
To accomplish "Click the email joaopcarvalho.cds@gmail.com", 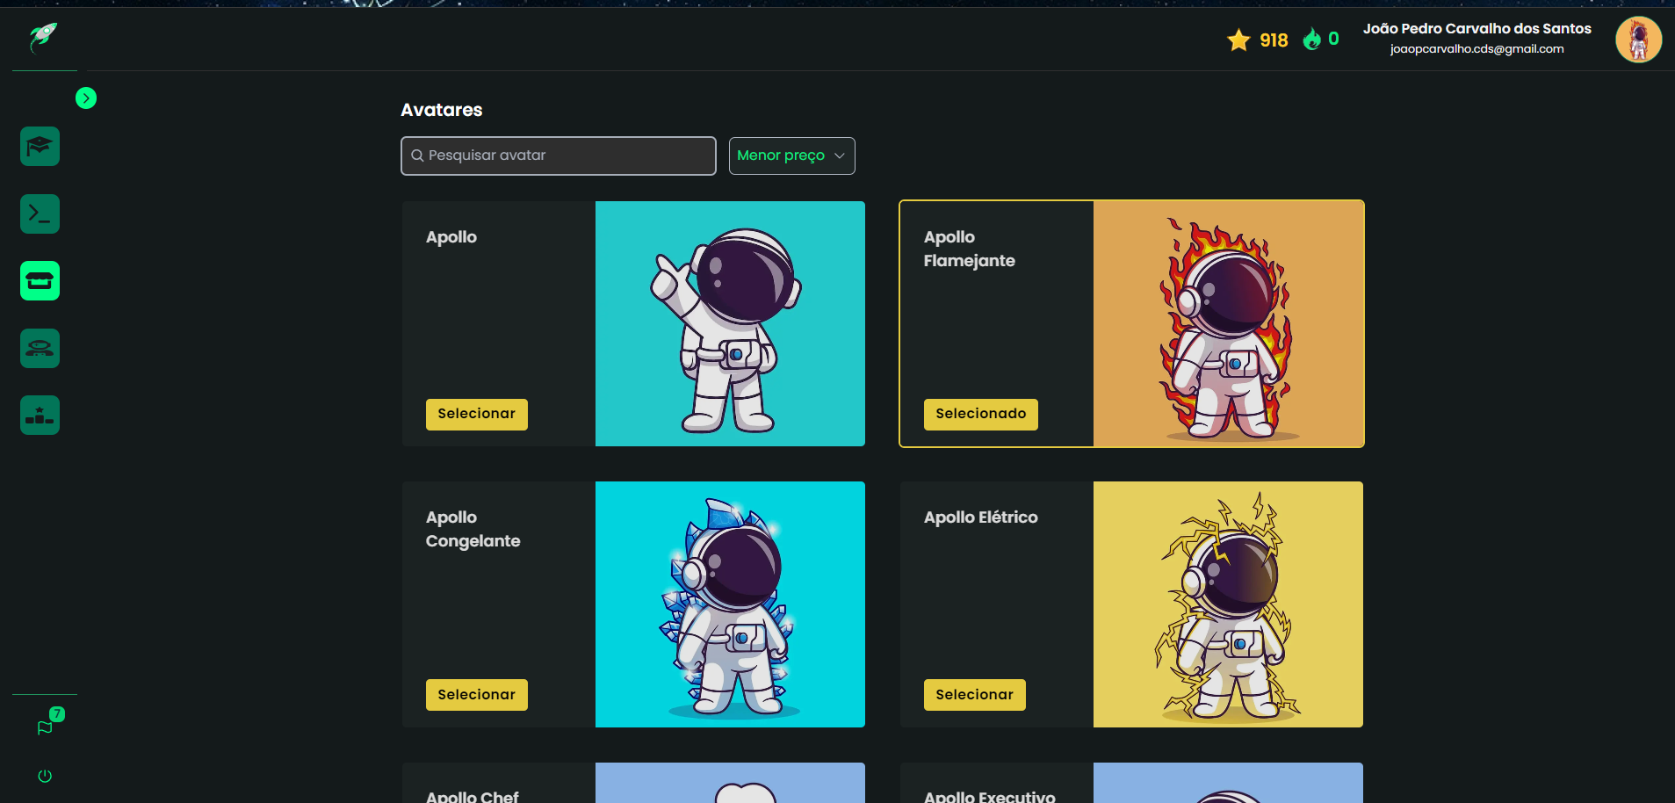I will click(x=1476, y=49).
